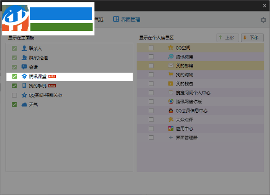This screenshot has height=195, width=270.
Task: Switch to the 界面管理 tab
Action: [127, 19]
